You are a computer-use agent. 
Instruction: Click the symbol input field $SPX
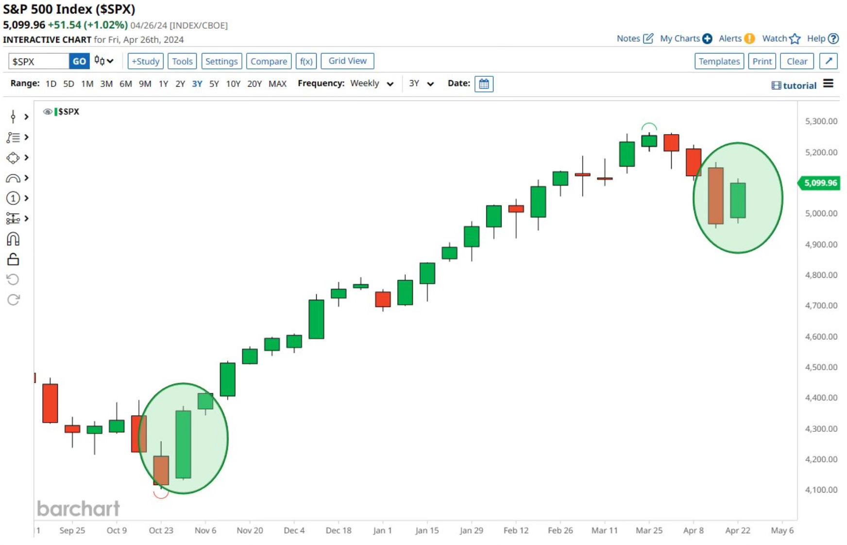point(39,61)
